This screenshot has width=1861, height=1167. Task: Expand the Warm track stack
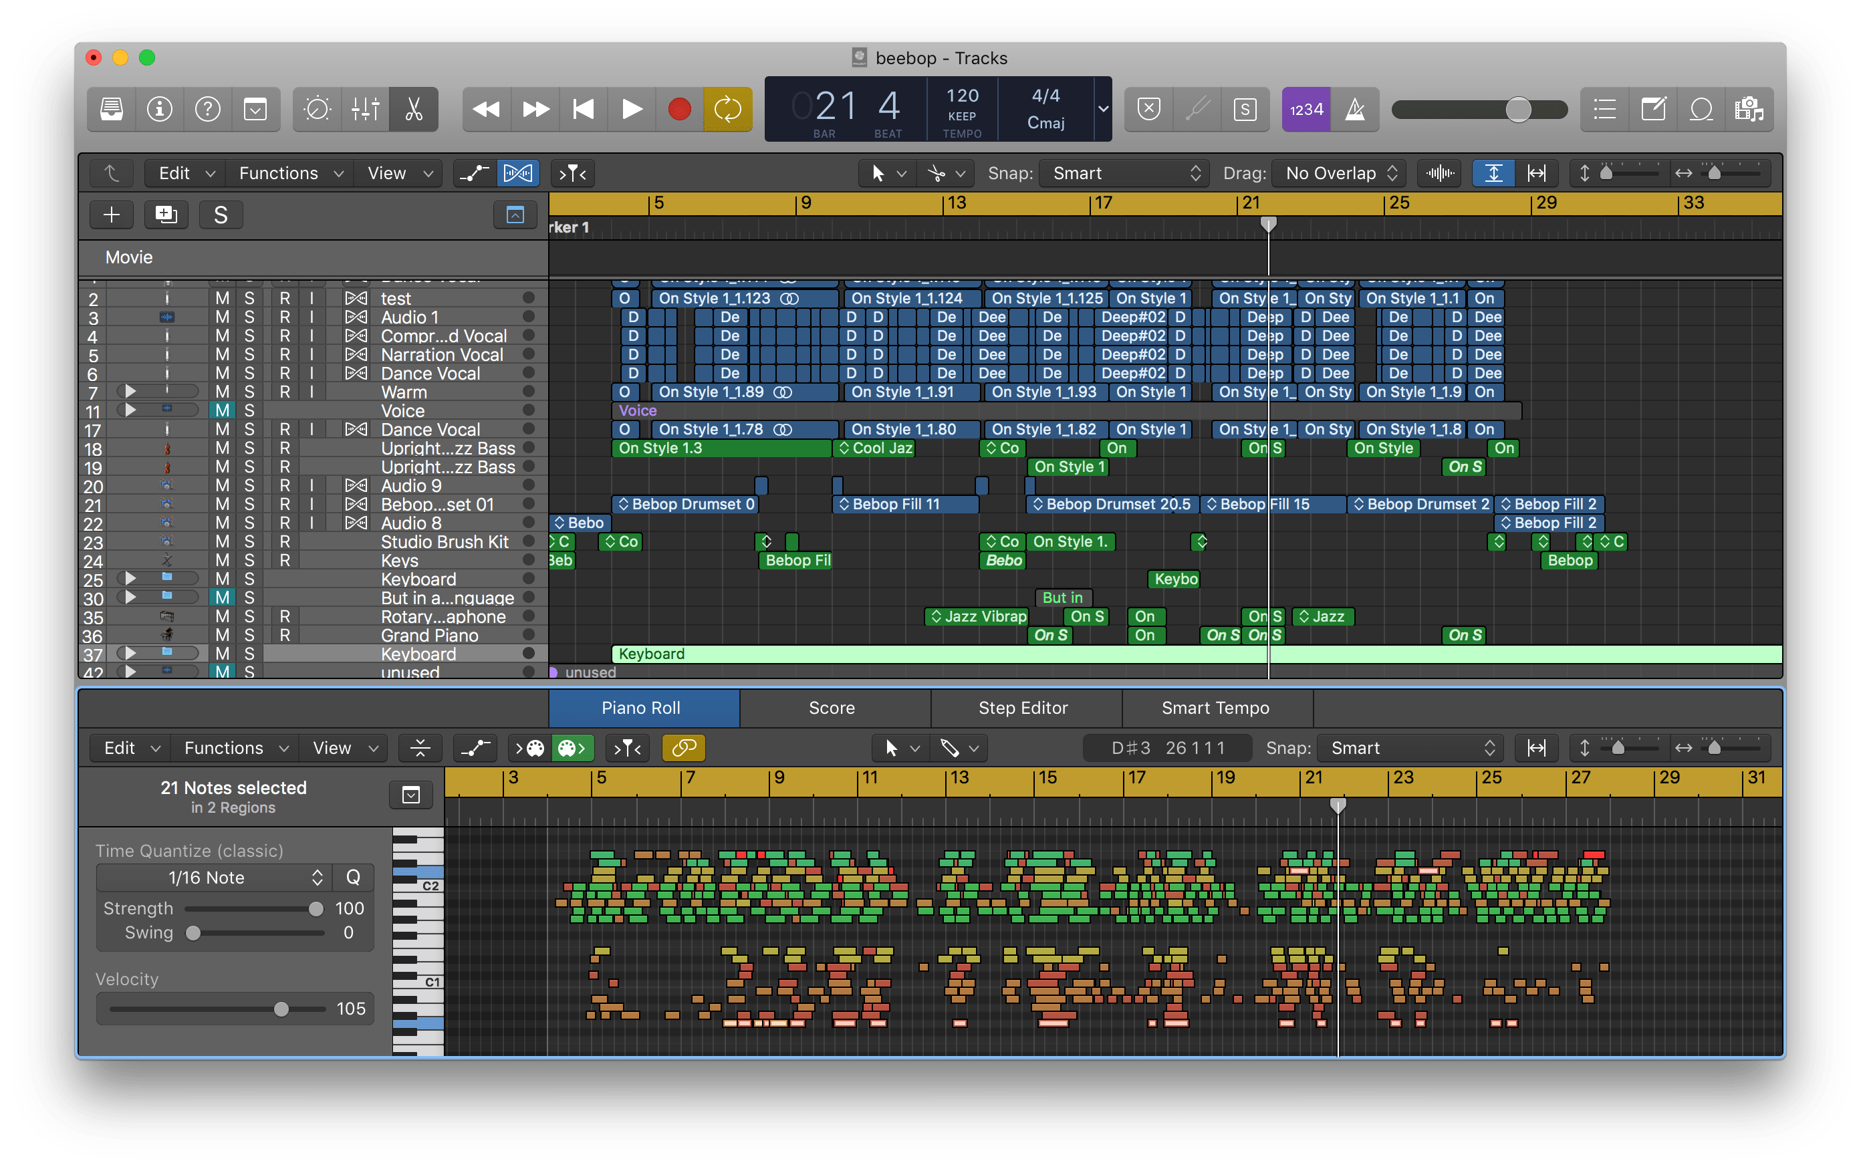coord(130,391)
